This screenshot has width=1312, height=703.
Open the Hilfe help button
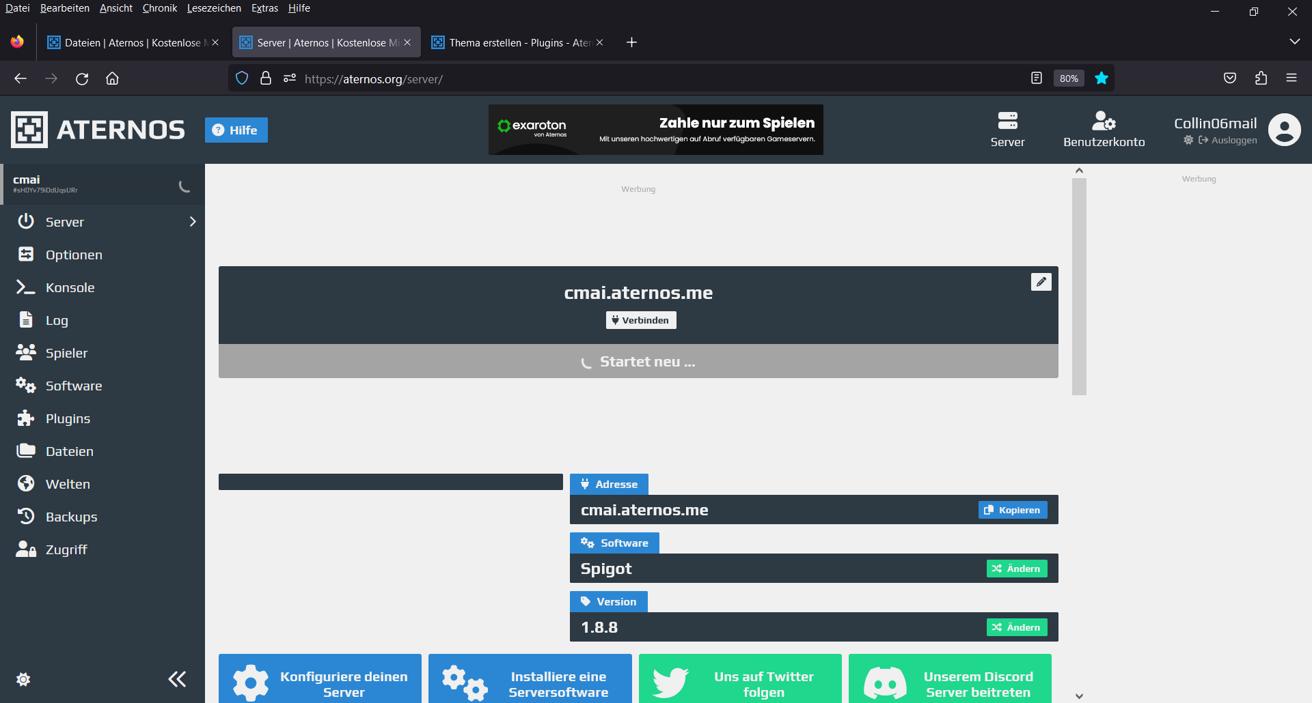click(236, 130)
